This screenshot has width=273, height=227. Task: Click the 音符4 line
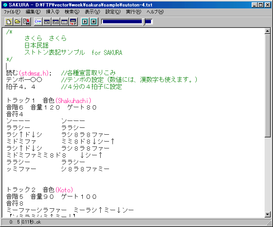(14, 114)
